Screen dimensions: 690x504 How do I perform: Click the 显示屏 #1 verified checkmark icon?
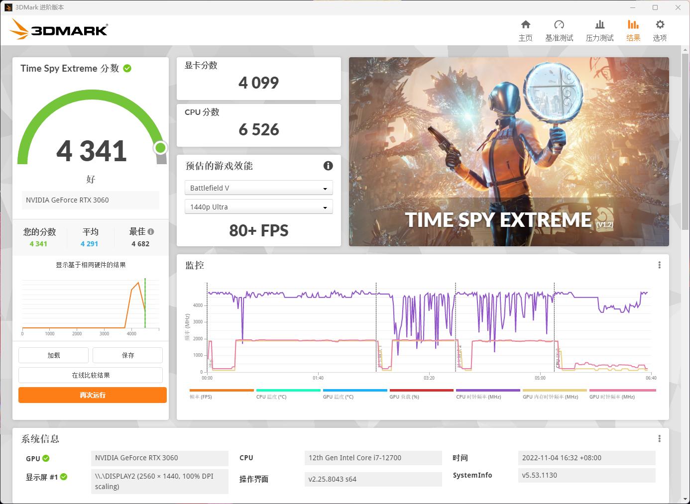[63, 476]
